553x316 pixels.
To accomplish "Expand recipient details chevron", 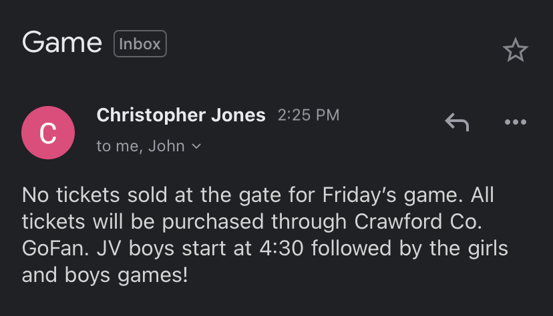I will 196,146.
